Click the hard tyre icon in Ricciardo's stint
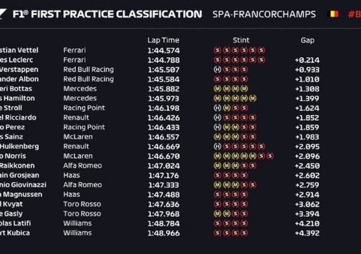The image size is (361, 254). pos(217,118)
